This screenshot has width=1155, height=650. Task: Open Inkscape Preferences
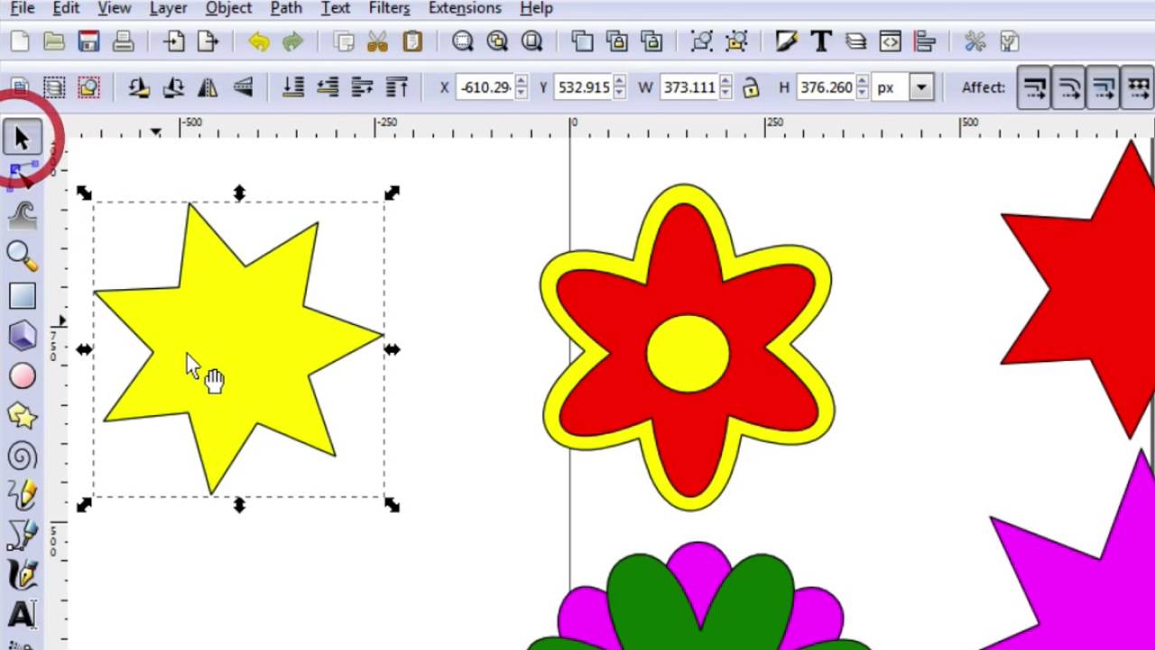975,42
